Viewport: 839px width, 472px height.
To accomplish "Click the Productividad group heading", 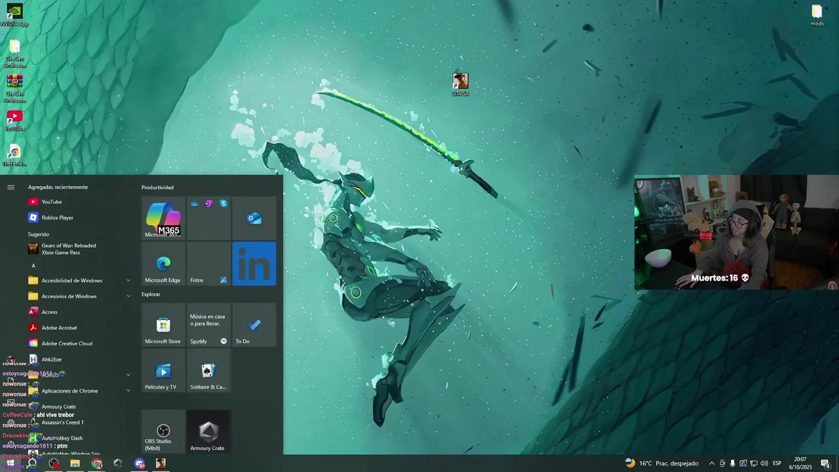I will pos(157,187).
